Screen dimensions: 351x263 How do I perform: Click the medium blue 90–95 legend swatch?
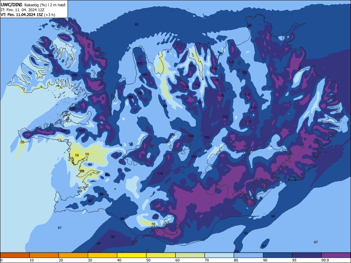[278, 255]
